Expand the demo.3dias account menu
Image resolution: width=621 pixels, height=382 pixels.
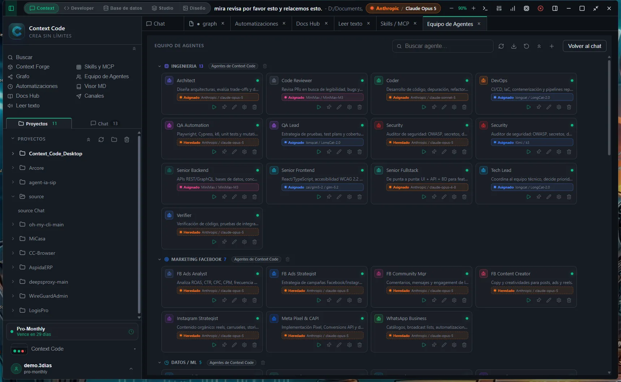[x=131, y=368]
